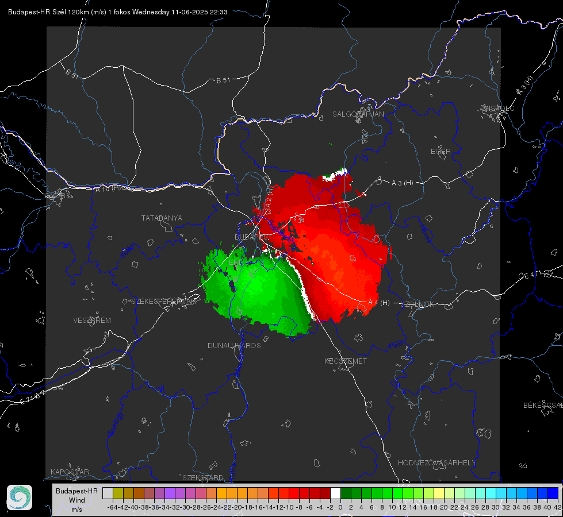The width and height of the screenshot is (563, 517).
Task: Click the blue 'Pest' county label
Action: (396, 345)
